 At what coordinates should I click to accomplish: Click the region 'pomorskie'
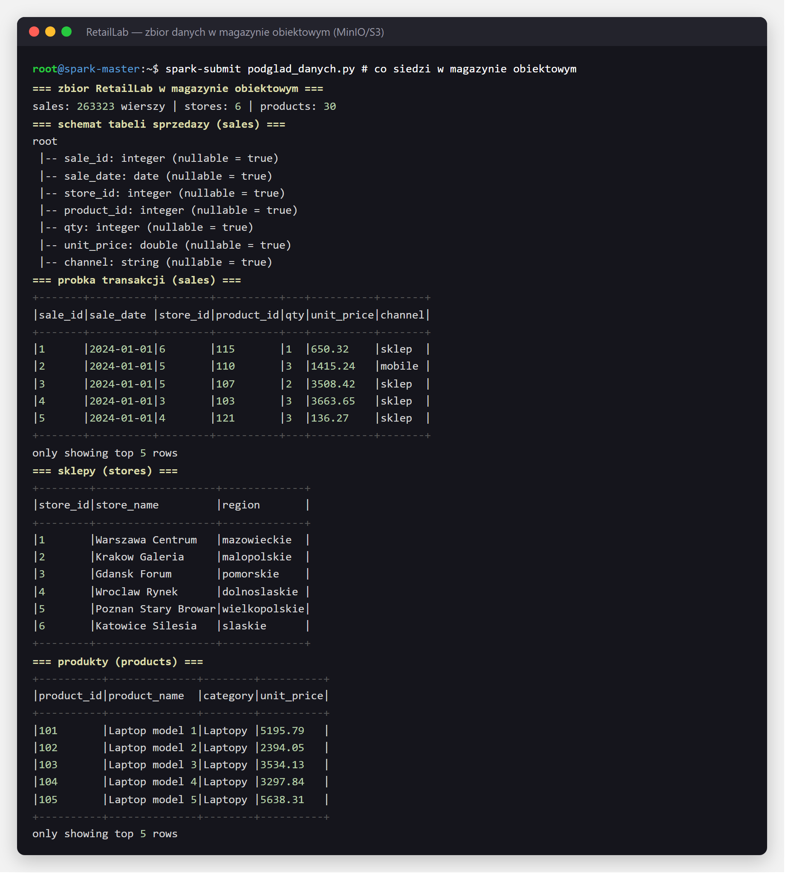(x=251, y=574)
